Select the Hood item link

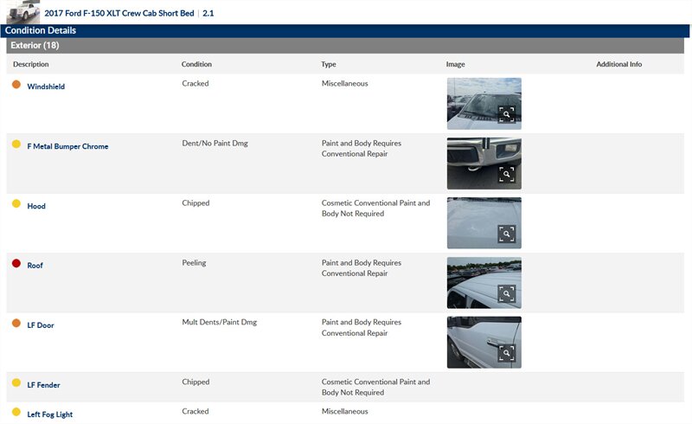(x=36, y=206)
